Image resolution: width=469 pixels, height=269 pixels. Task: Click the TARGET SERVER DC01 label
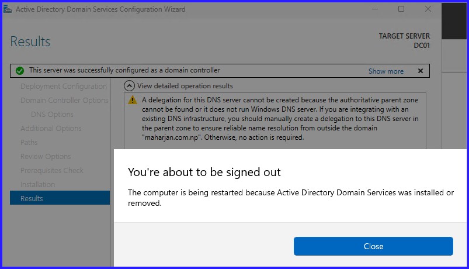(404, 41)
